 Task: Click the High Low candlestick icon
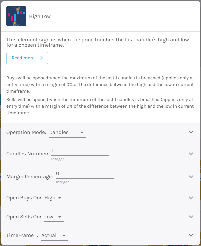[16, 16]
